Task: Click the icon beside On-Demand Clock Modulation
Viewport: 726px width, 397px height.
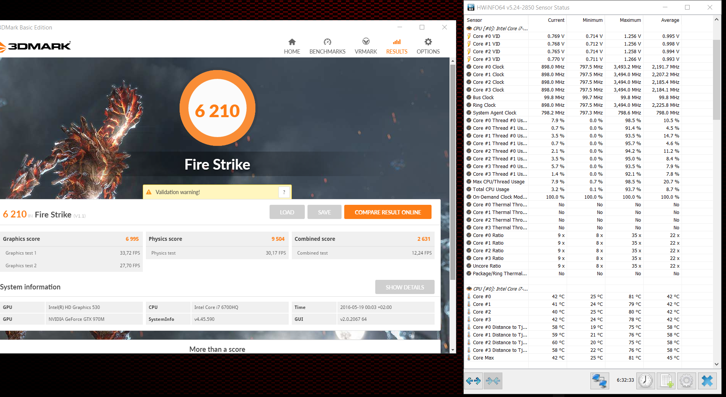Action: point(469,197)
